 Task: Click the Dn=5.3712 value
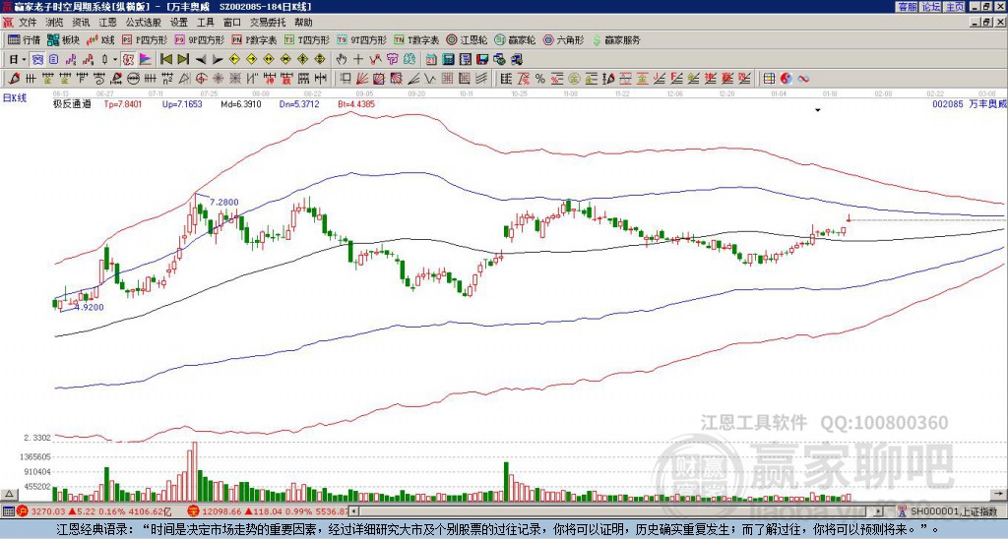click(x=299, y=103)
